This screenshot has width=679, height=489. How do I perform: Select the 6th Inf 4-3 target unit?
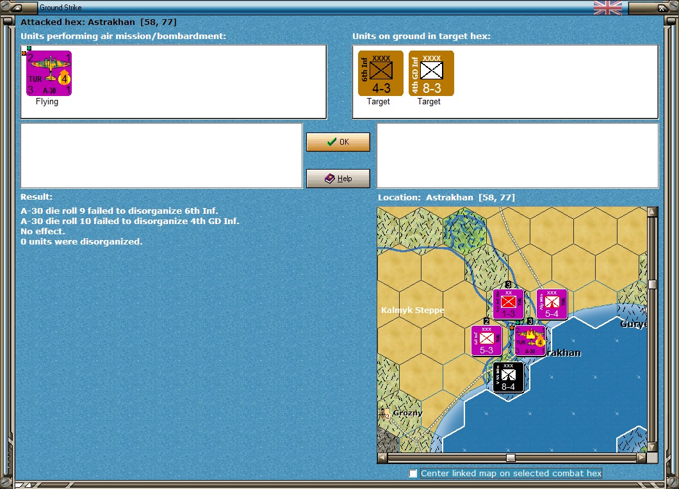click(x=380, y=73)
